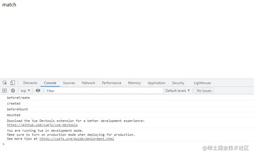Screen dimensions: 254x156
Task: Switch to the Network tab
Action: click(x=88, y=83)
